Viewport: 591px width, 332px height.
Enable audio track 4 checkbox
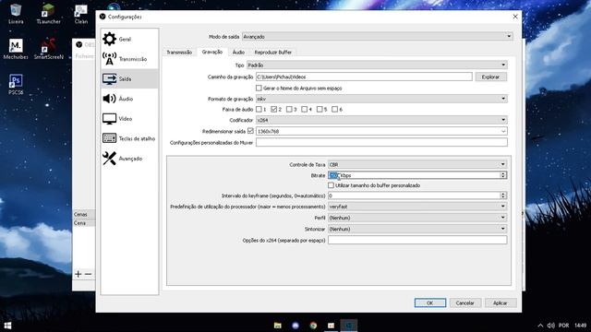pos(304,109)
